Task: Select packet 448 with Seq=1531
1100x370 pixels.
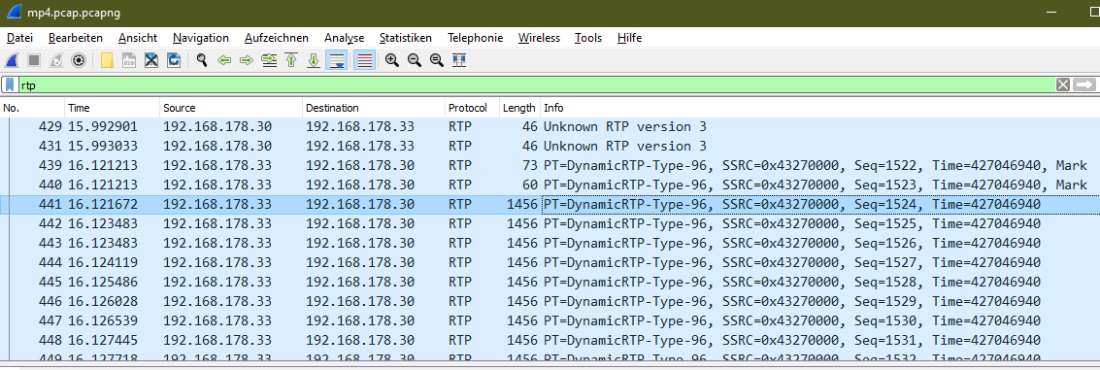Action: click(x=550, y=341)
